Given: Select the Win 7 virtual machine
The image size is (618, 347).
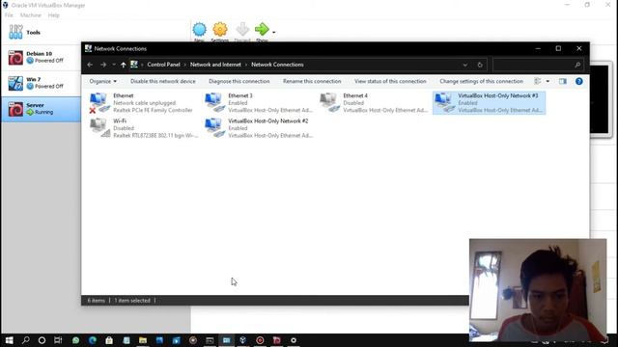Looking at the screenshot, I should tap(41, 83).
